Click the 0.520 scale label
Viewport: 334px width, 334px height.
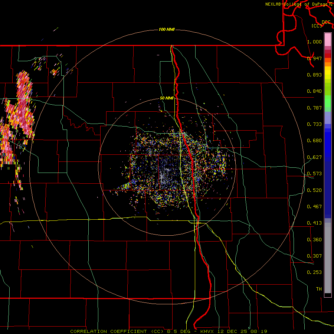coord(314,190)
